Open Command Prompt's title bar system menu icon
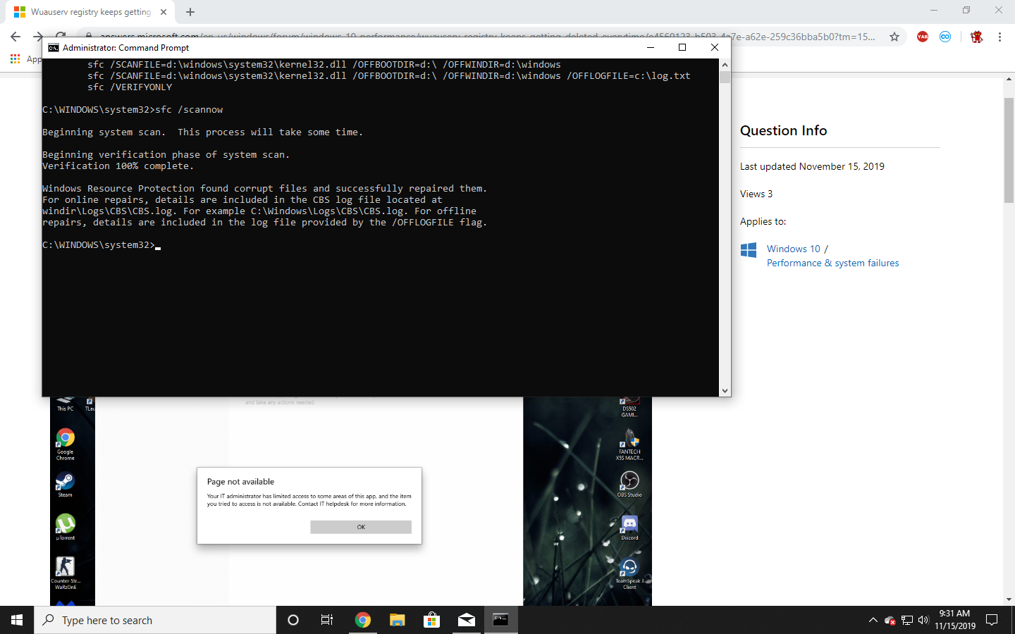This screenshot has width=1015, height=634. pyautogui.click(x=54, y=48)
